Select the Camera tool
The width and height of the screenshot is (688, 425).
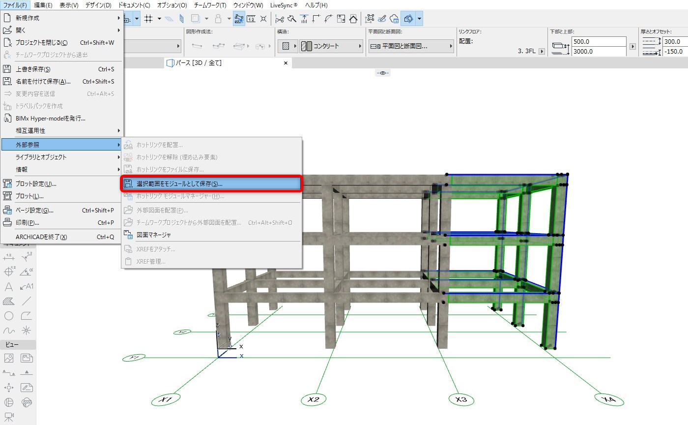tap(8, 417)
